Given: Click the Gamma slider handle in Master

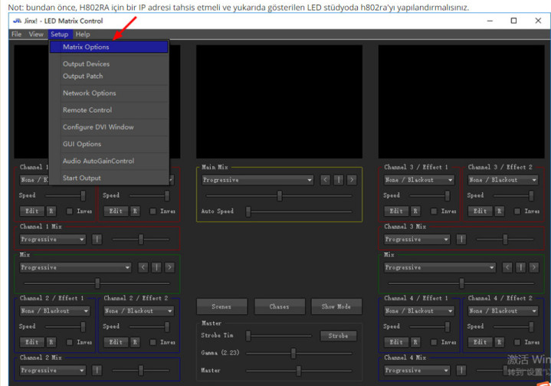Looking at the screenshot, I should pyautogui.click(x=294, y=353).
